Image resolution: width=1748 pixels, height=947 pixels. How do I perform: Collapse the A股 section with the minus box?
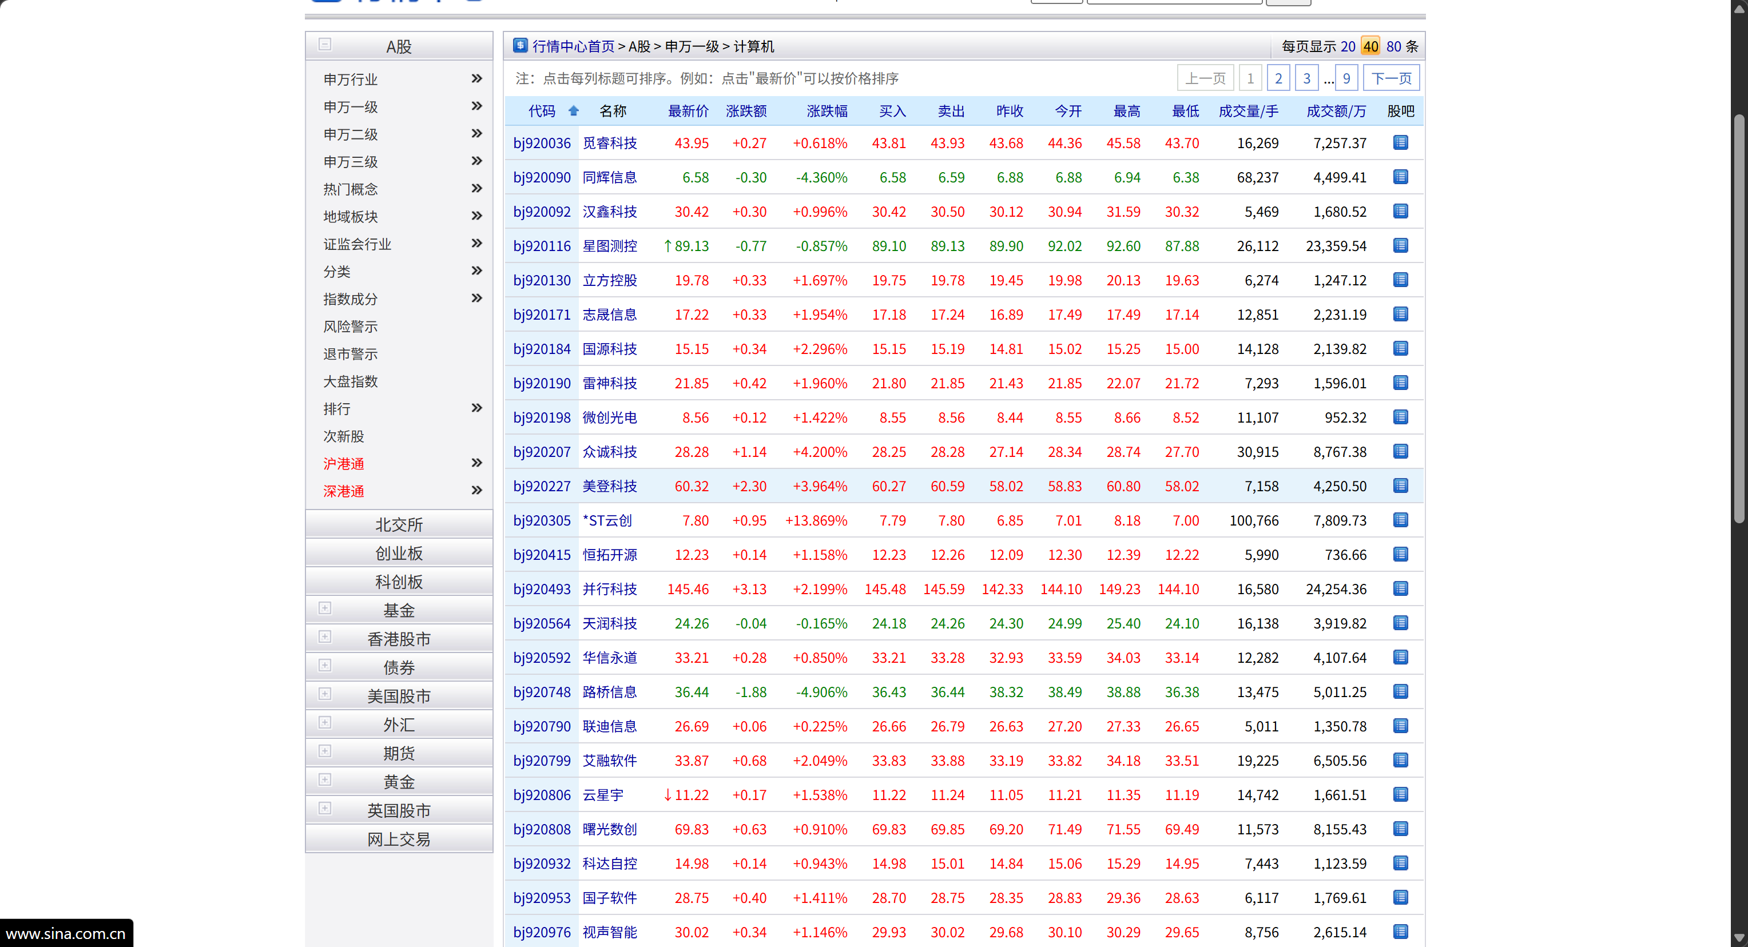(x=325, y=45)
